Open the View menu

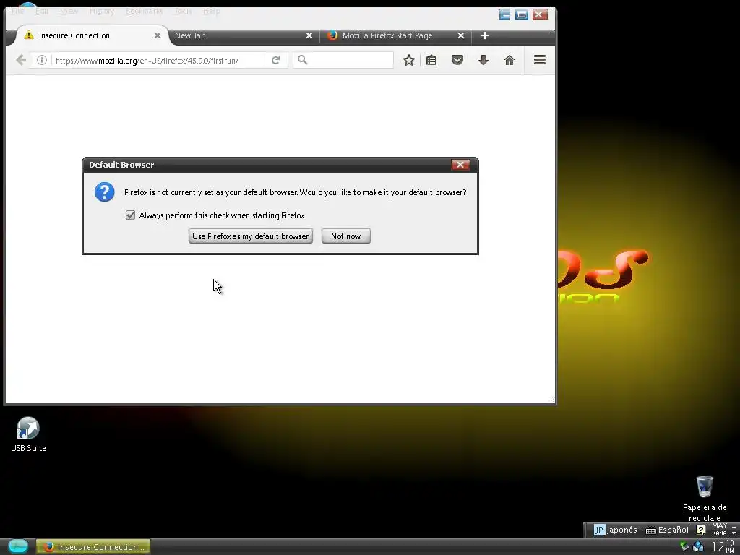pyautogui.click(x=69, y=11)
